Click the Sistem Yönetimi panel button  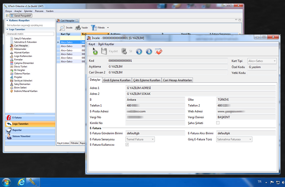pyautogui.click(x=29, y=136)
